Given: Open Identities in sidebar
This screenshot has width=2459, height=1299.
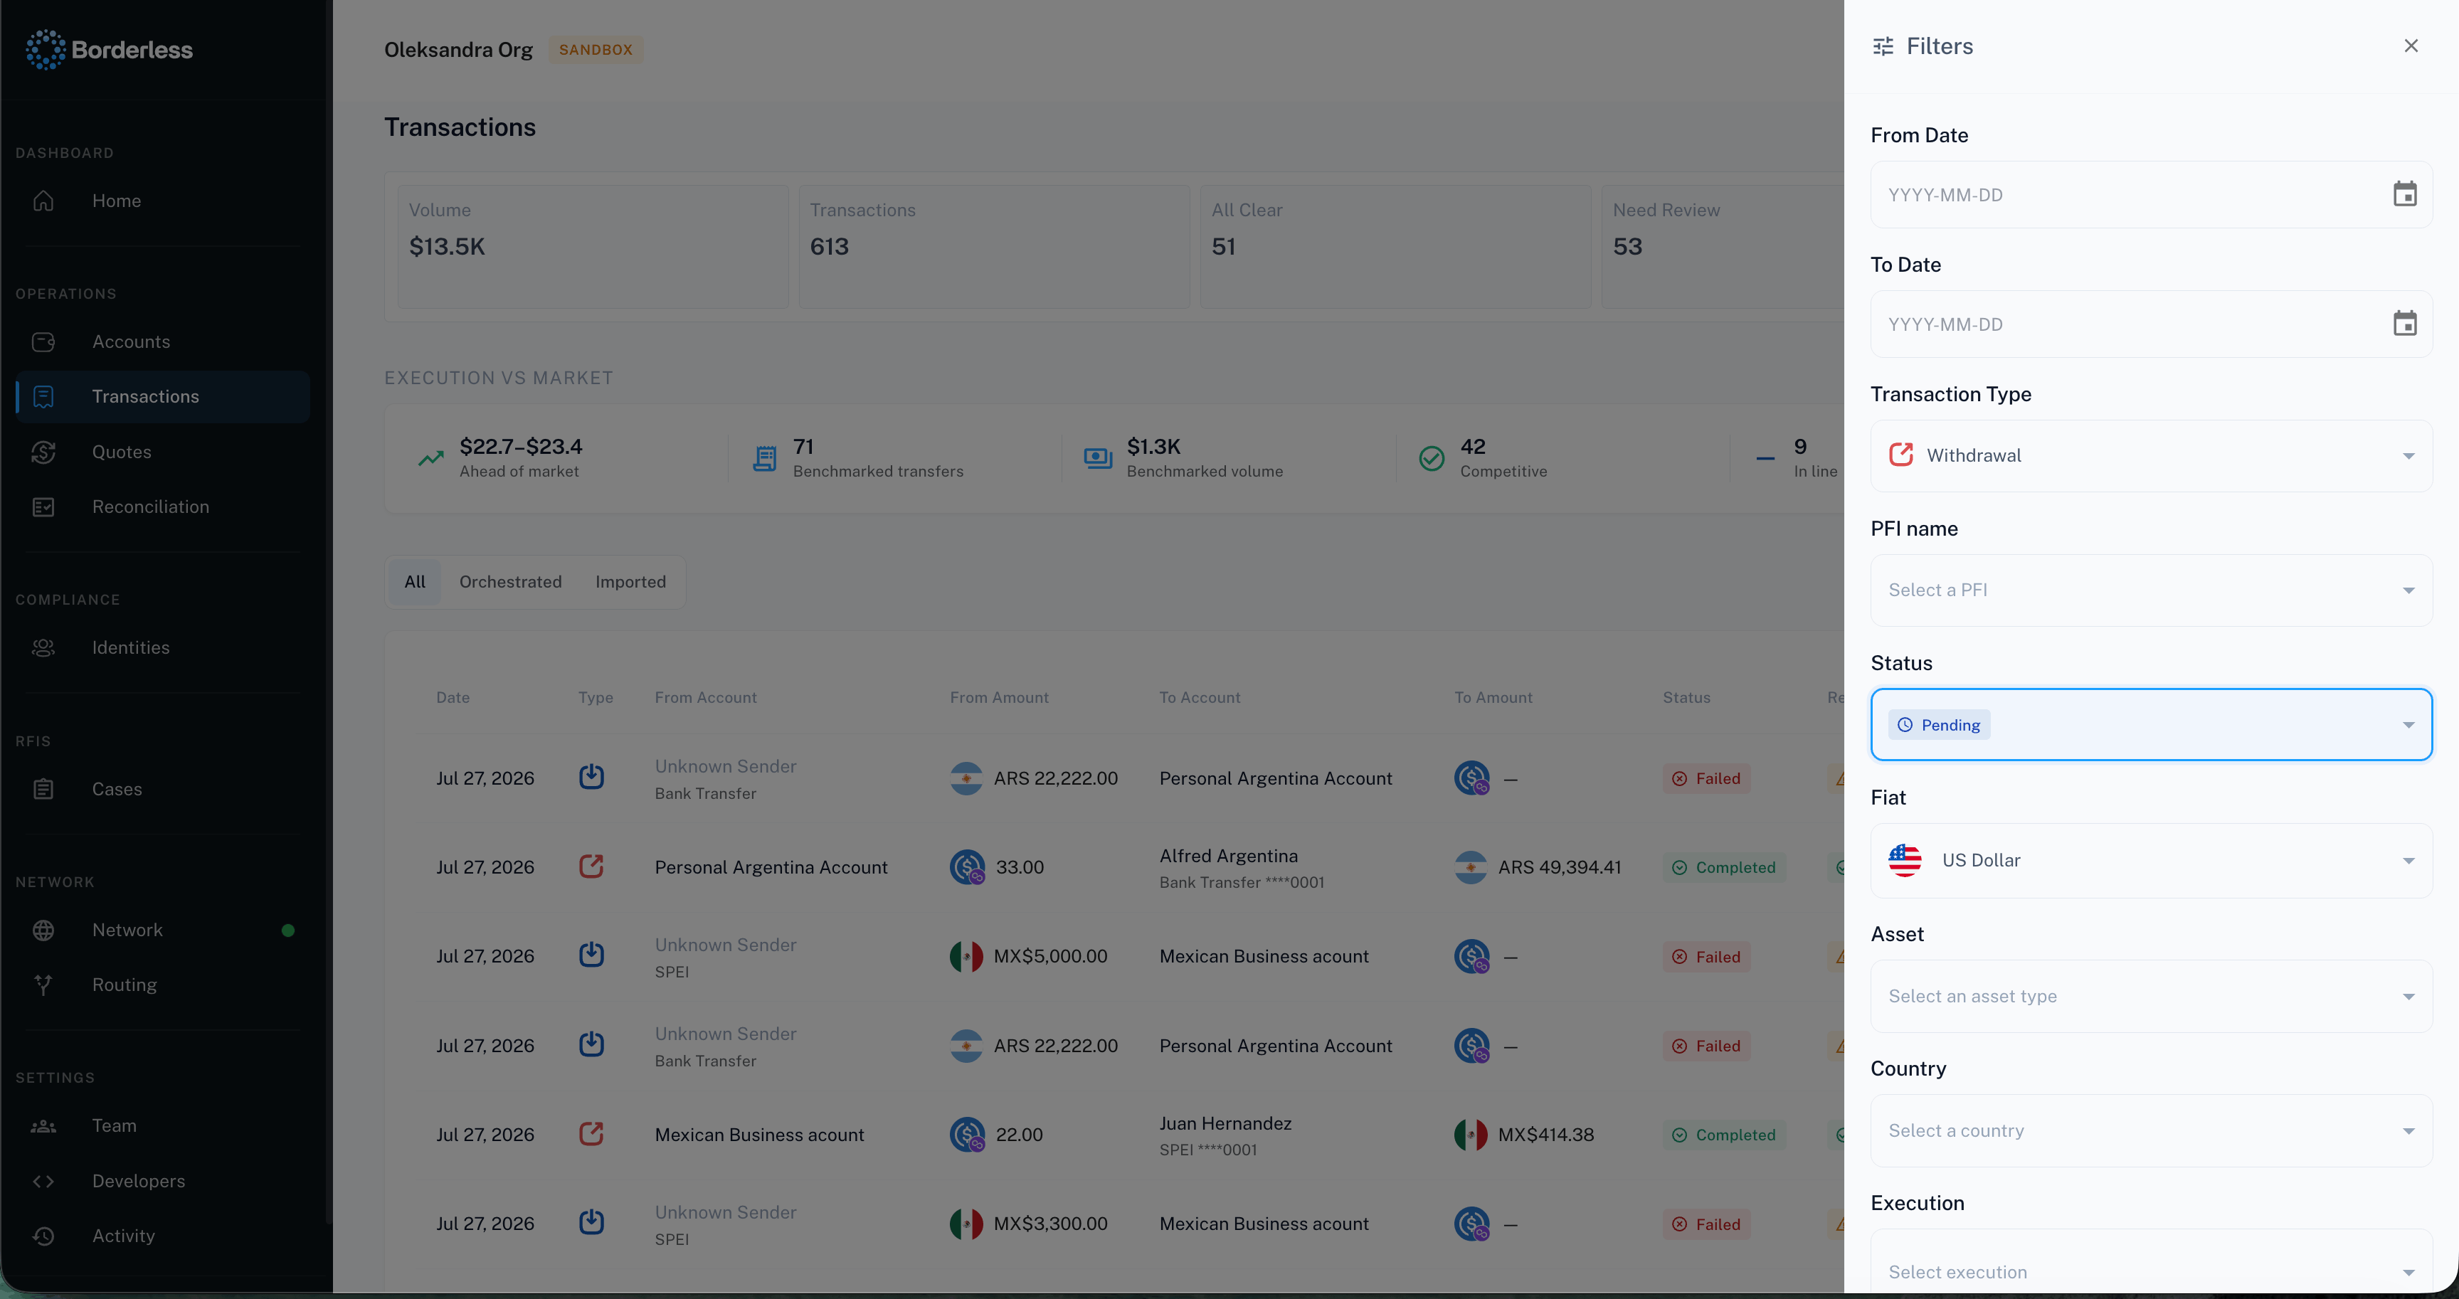Looking at the screenshot, I should point(162,648).
